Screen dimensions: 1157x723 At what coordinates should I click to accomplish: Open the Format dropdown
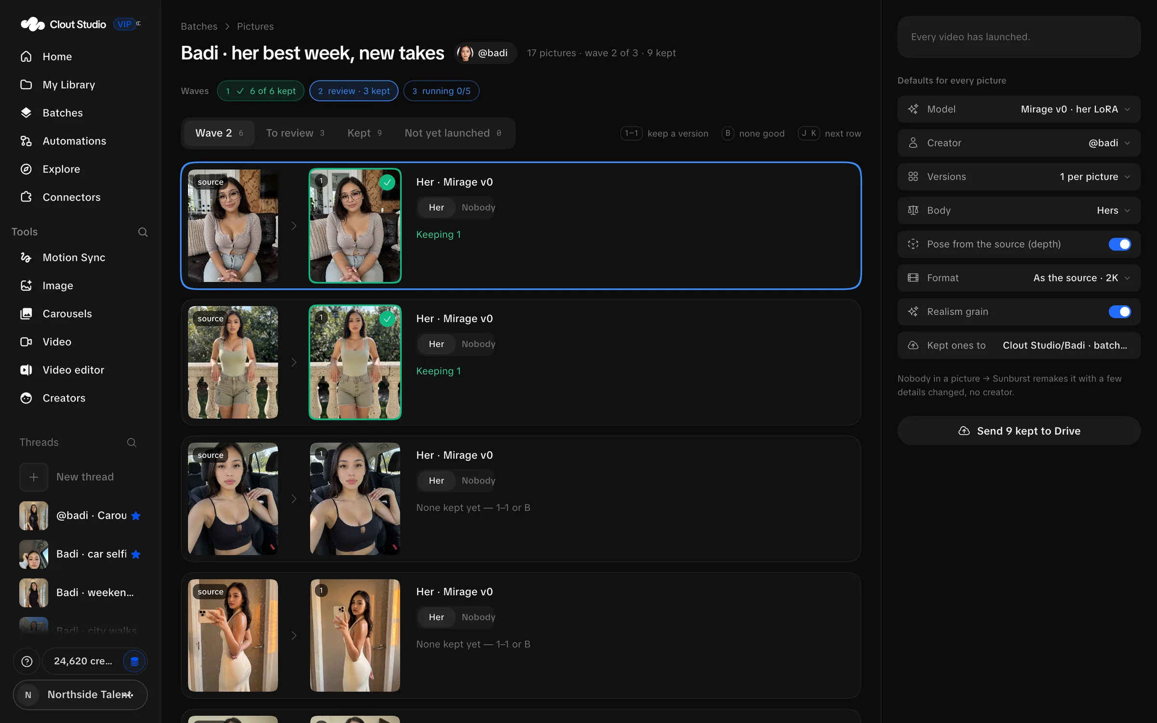1019,278
